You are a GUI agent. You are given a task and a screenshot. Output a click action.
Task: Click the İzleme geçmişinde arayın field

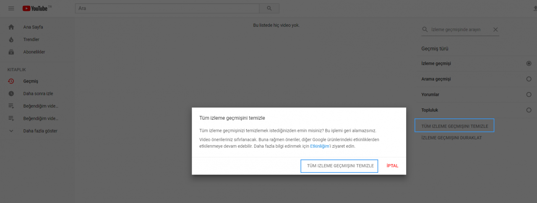point(459,30)
